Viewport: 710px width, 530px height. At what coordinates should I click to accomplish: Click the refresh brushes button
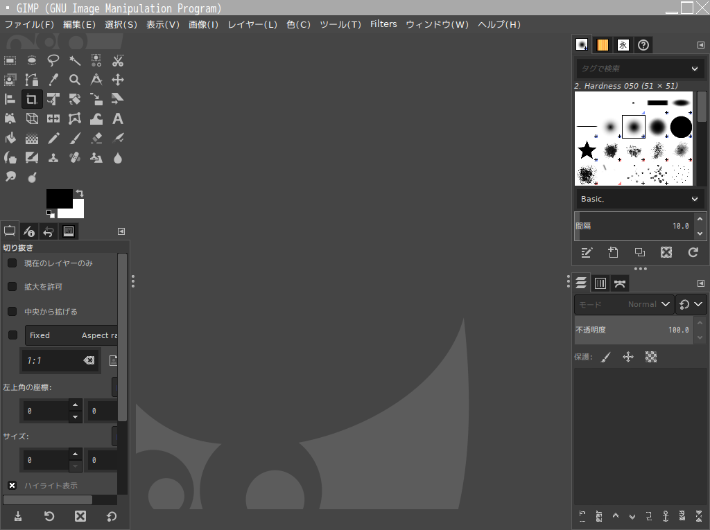[x=693, y=253]
